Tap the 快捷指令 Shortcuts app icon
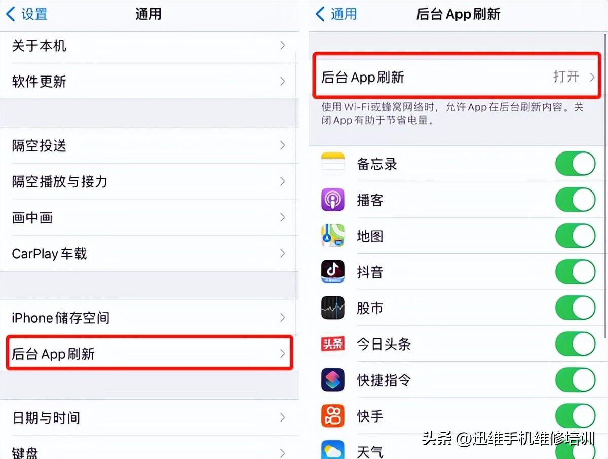The width and height of the screenshot is (608, 459). (333, 380)
